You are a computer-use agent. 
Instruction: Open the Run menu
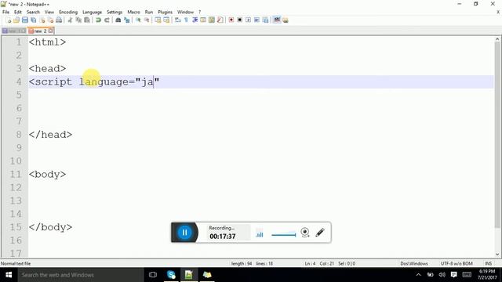coord(149,12)
